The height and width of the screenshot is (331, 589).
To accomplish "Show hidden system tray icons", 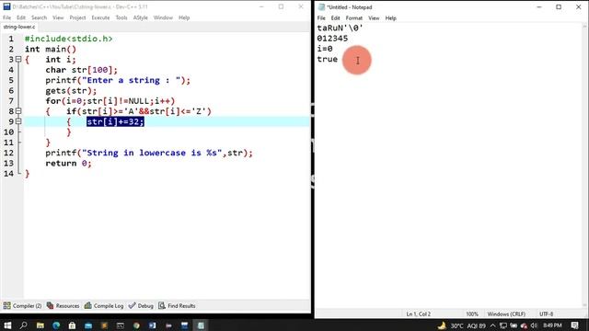I will [493, 325].
